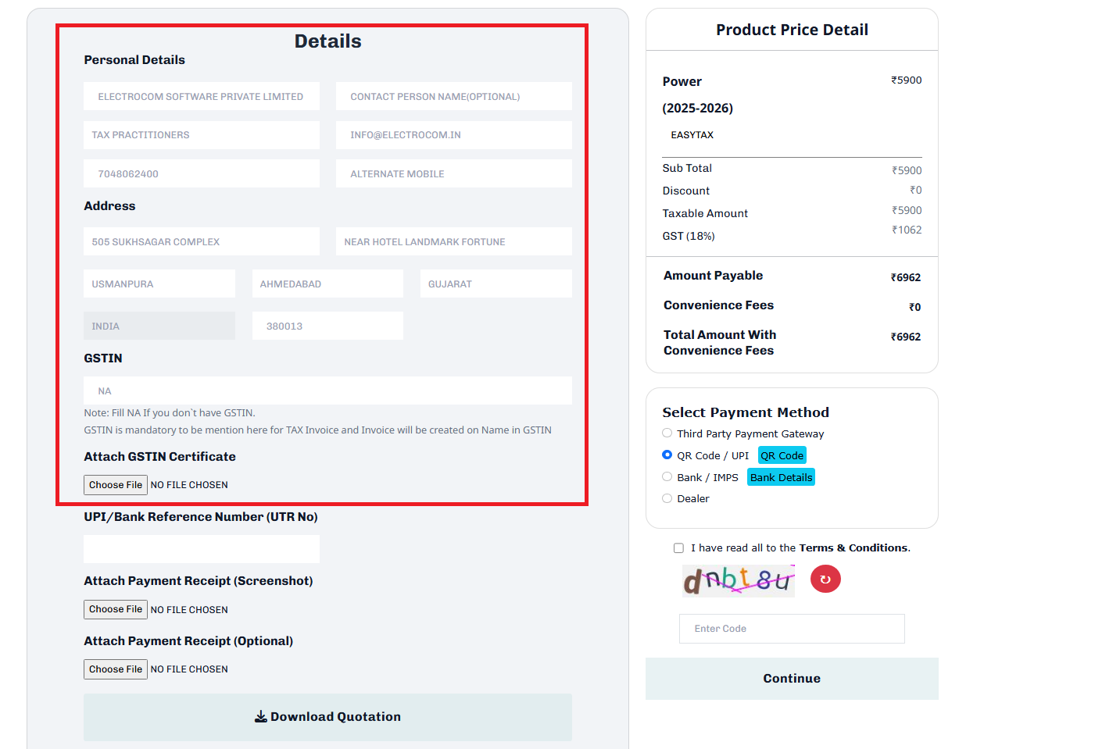Choose Bank / IMPS payment method

pyautogui.click(x=667, y=476)
